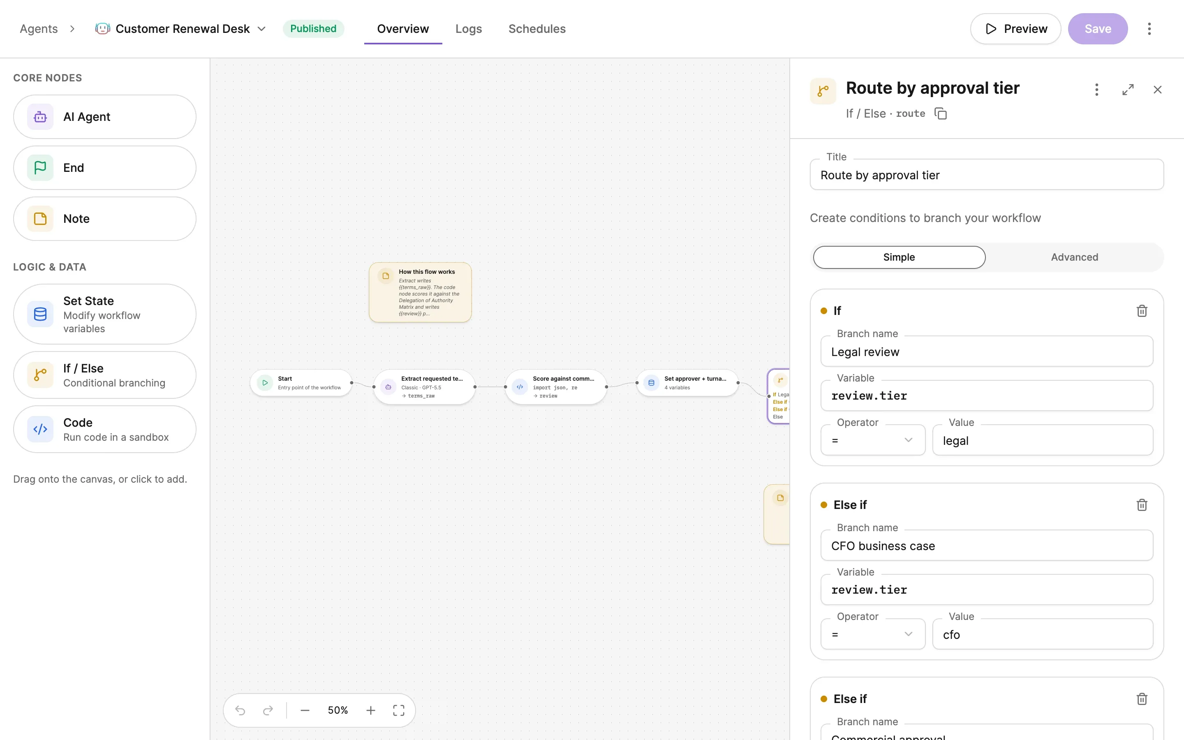Open the Operator dropdown for Legal review

(x=873, y=440)
